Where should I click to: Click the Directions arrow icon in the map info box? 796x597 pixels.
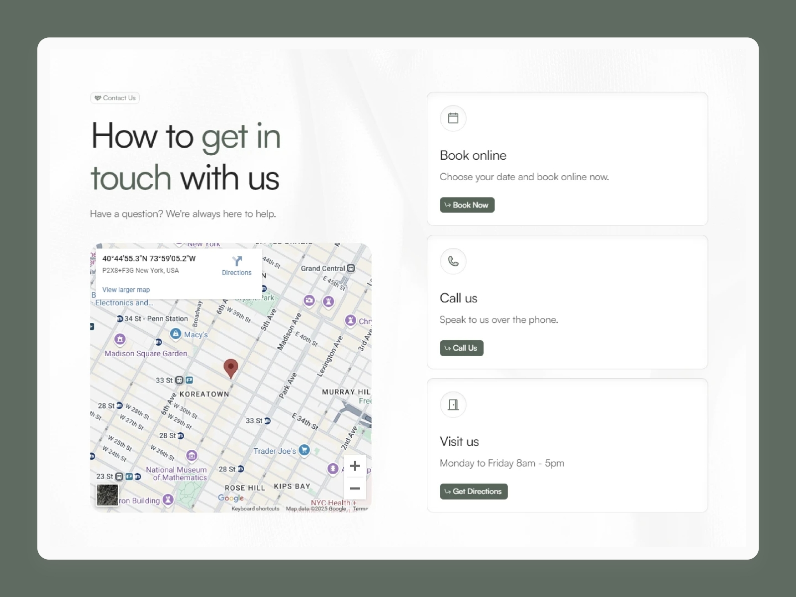[x=237, y=261]
